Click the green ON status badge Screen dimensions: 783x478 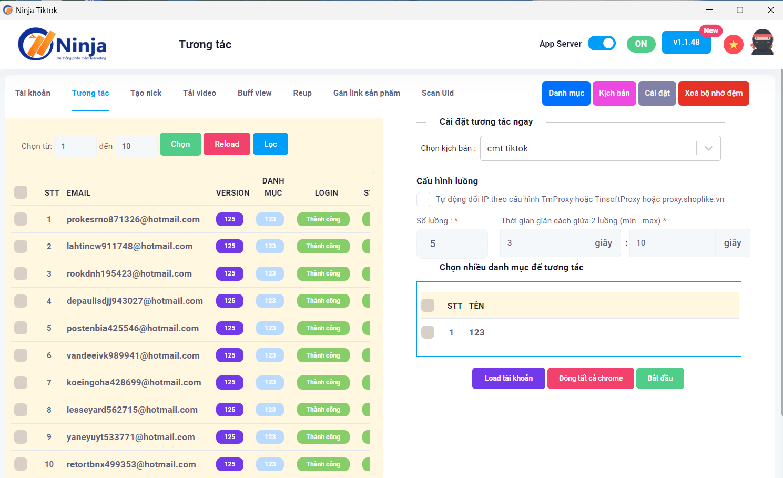pos(641,44)
